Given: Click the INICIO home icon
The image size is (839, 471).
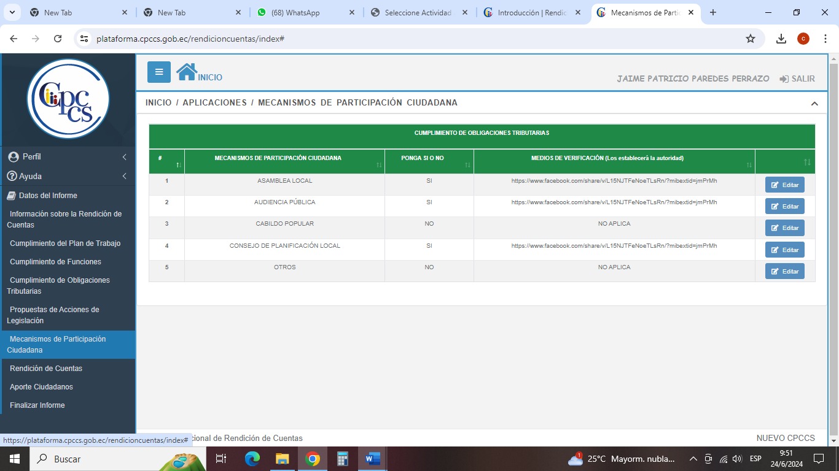Looking at the screenshot, I should click(x=187, y=72).
